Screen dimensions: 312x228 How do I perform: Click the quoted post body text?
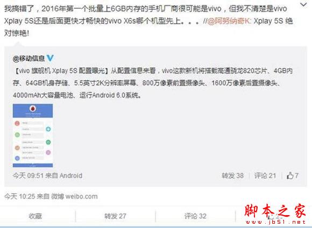click(153, 83)
